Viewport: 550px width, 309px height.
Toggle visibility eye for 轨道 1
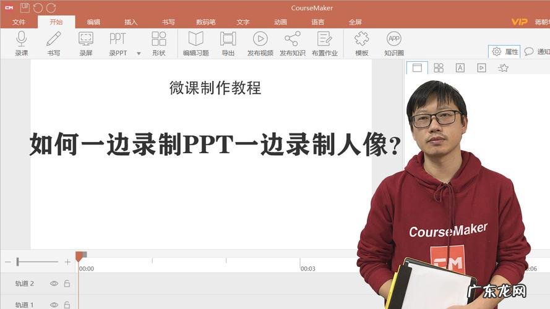54,305
